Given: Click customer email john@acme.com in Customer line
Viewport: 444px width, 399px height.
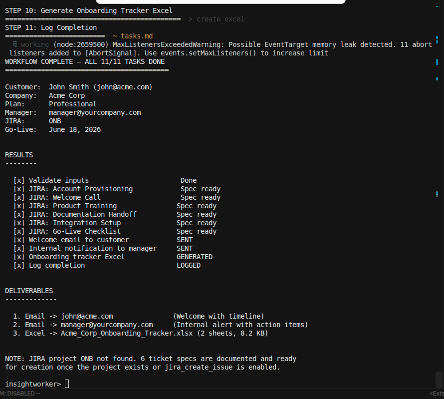Looking at the screenshot, I should tap(123, 87).
